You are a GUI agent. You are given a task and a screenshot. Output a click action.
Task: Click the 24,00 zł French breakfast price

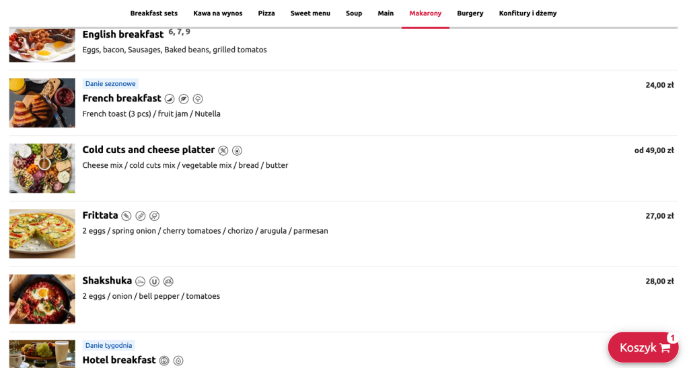pyautogui.click(x=659, y=85)
